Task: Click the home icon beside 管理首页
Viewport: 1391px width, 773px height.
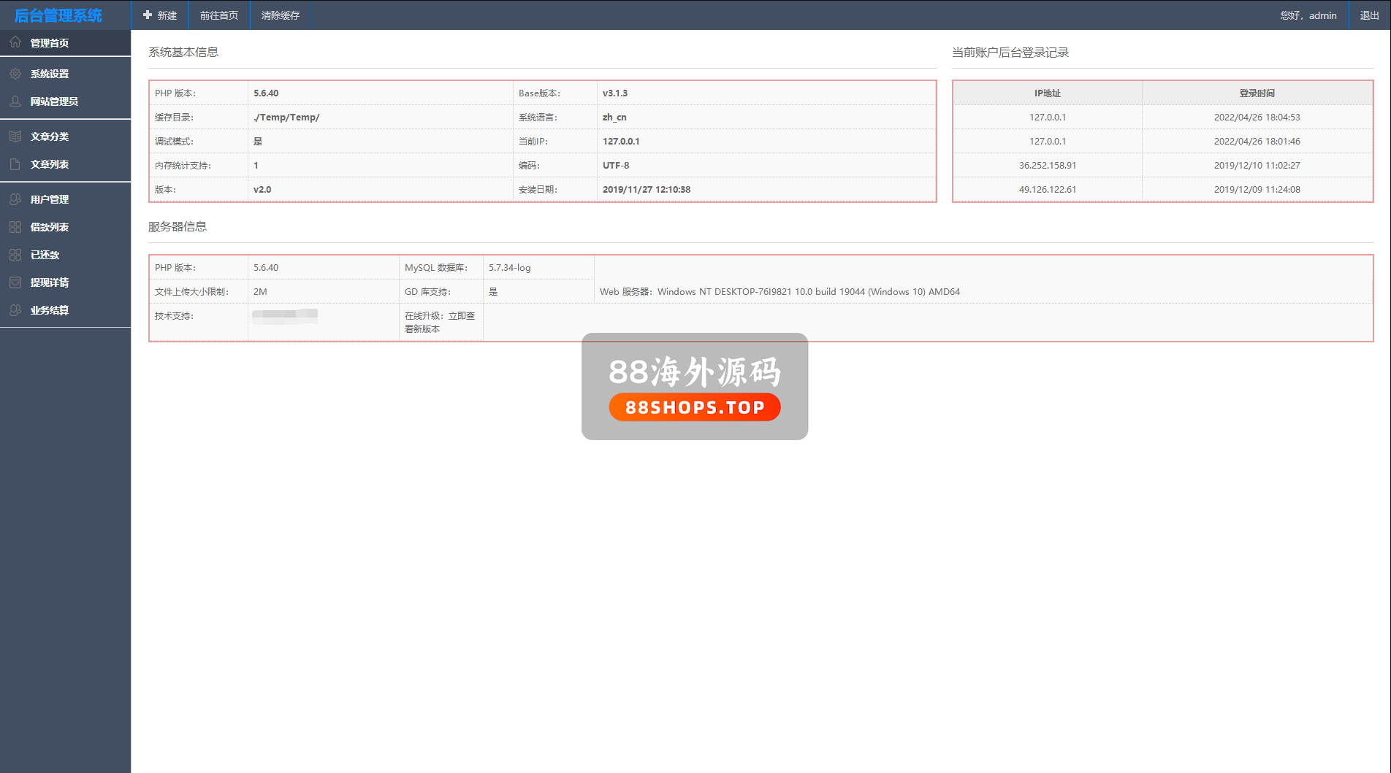Action: [x=15, y=42]
